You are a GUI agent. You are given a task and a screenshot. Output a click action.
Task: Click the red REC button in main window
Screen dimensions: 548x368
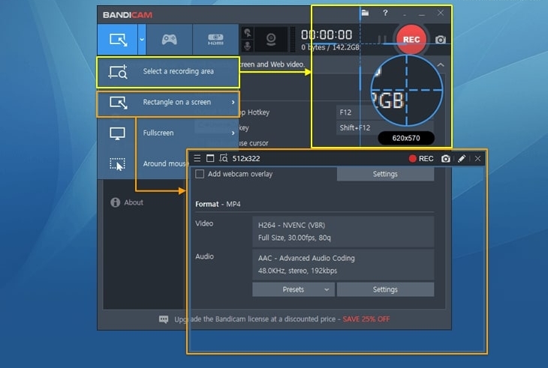click(x=411, y=40)
